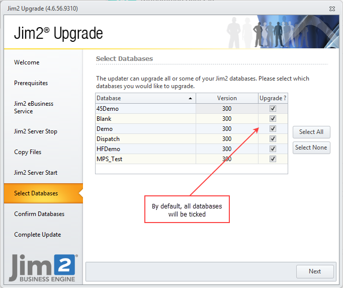Click the Jim2 Business Engine logo
The height and width of the screenshot is (288, 343).
tap(43, 268)
